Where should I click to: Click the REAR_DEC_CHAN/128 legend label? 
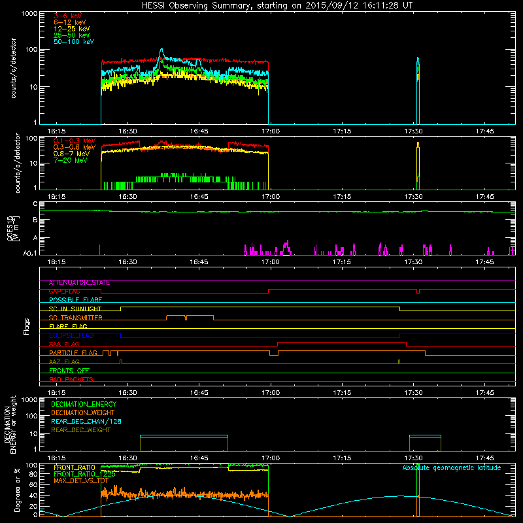tap(86, 422)
